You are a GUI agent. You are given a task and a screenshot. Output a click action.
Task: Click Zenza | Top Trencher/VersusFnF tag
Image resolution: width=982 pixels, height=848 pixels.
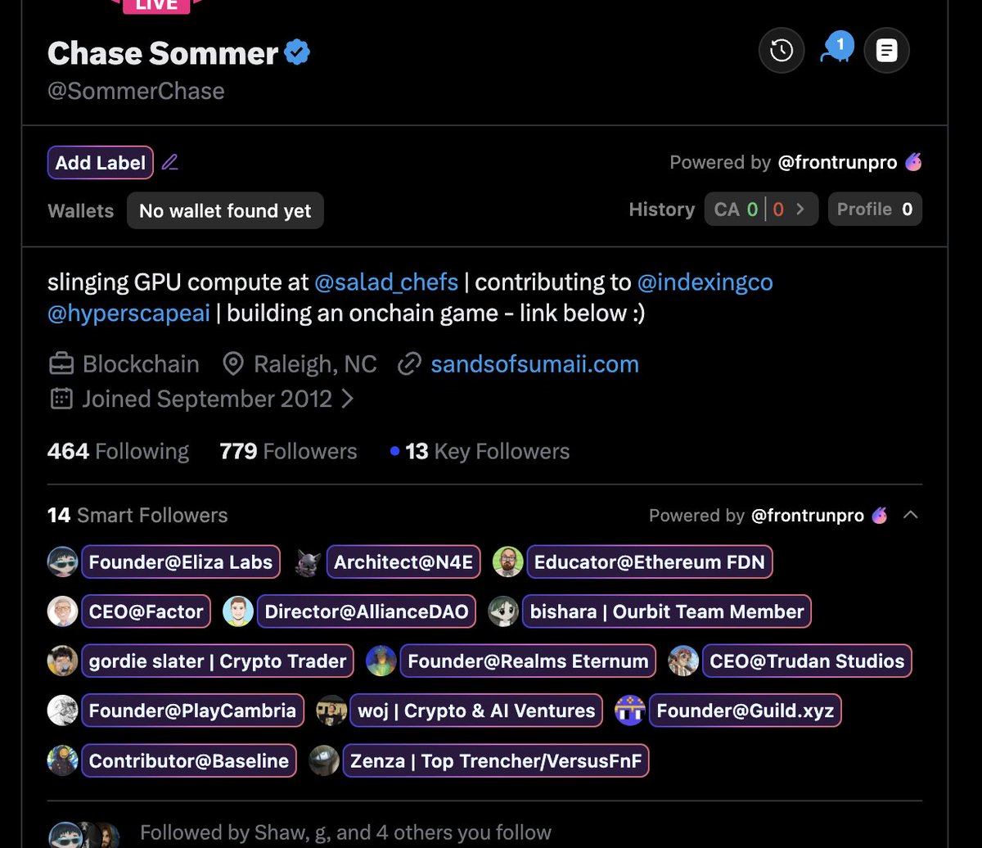coord(496,760)
